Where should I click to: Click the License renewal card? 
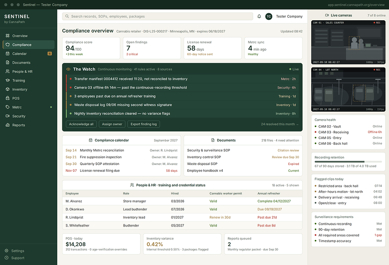click(213, 48)
